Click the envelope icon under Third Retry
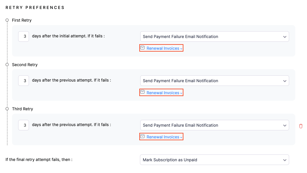 point(142,136)
